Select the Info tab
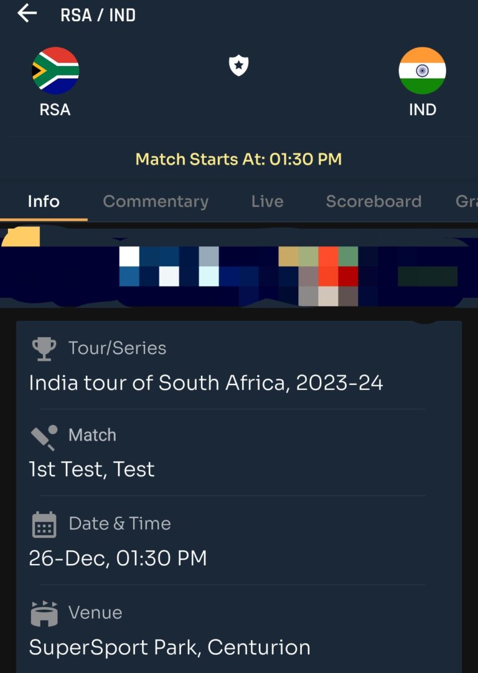The height and width of the screenshot is (673, 478). (x=44, y=201)
